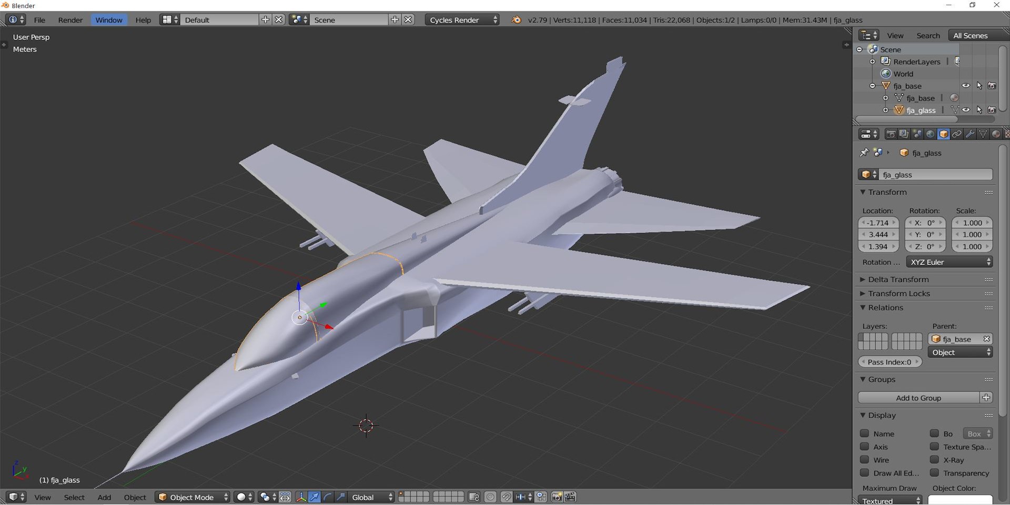
Task: Click the OpenGL render image camera icon
Action: coord(557,497)
